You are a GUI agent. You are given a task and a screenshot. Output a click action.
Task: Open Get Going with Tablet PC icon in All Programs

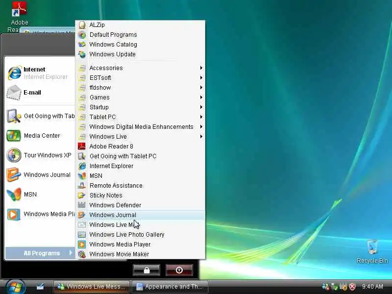(x=82, y=156)
